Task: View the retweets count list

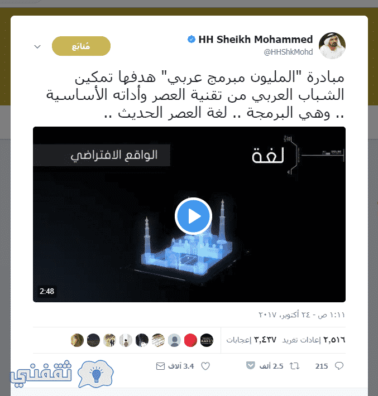Action: [314, 340]
